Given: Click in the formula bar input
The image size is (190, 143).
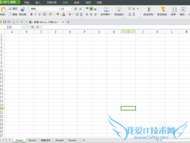Looking at the screenshot, I should coord(116,27).
